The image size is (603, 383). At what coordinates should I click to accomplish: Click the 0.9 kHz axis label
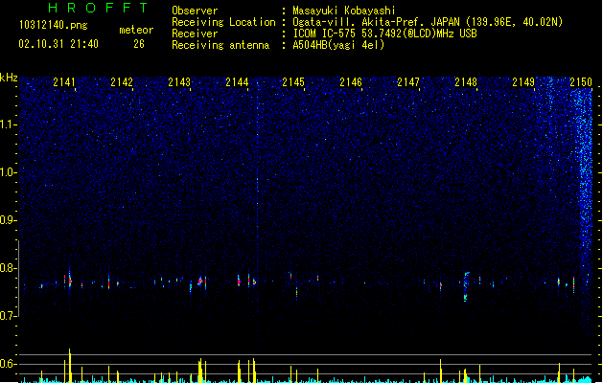(8, 220)
